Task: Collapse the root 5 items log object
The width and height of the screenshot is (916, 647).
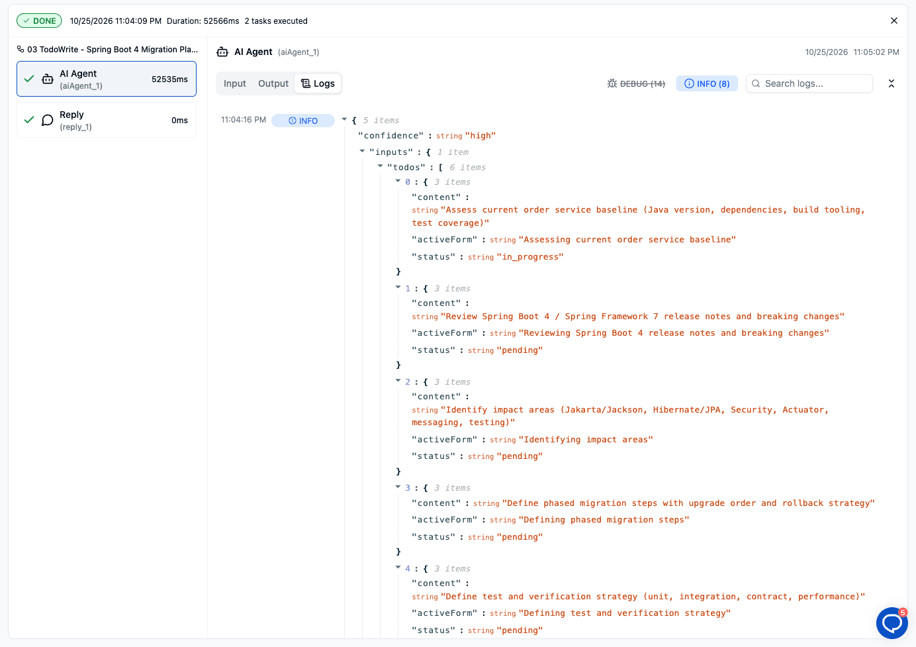Action: (x=344, y=120)
